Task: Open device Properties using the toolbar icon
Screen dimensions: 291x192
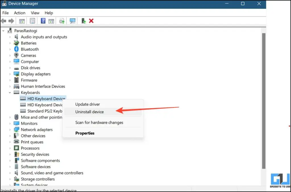Action: click(x=33, y=21)
